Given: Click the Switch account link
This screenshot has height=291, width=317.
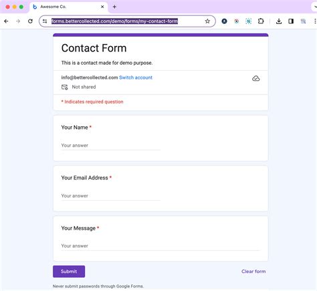Looking at the screenshot, I should pyautogui.click(x=136, y=77).
